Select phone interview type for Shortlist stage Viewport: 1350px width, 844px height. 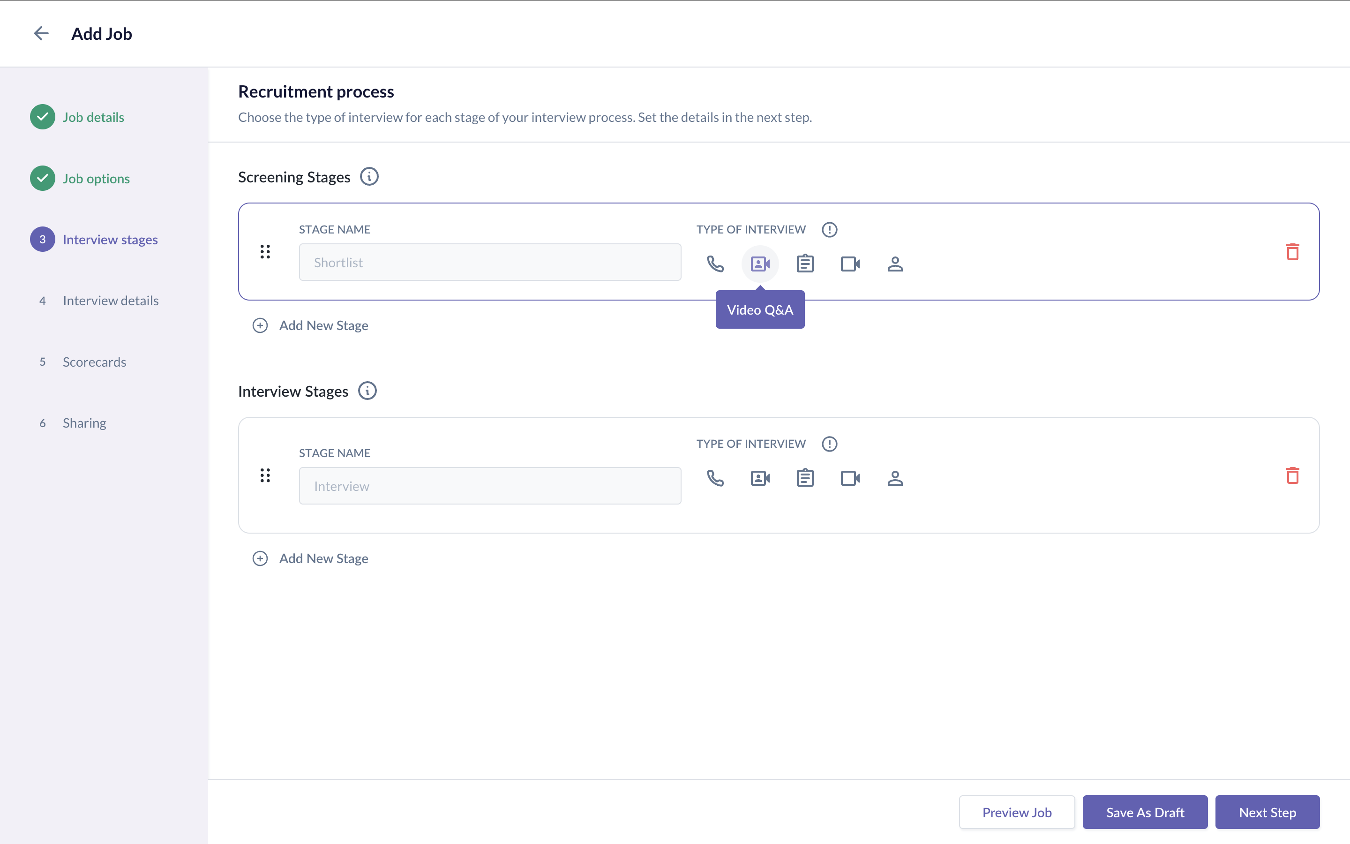tap(714, 264)
